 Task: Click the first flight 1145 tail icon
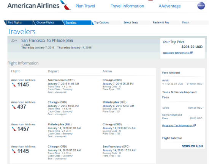[14, 85]
